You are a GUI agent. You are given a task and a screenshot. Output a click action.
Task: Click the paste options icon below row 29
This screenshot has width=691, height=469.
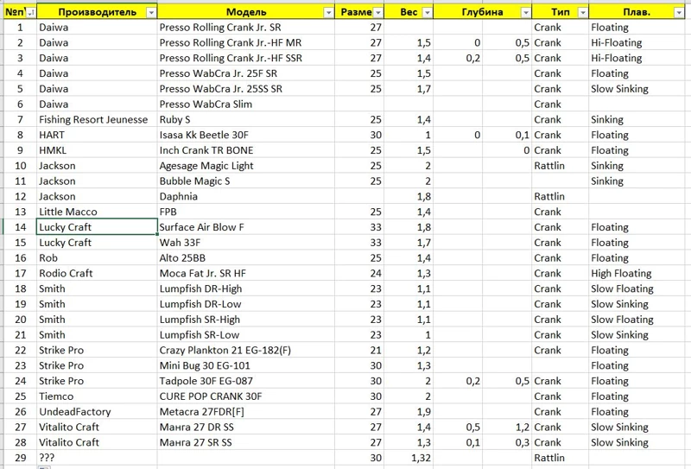[43, 466]
